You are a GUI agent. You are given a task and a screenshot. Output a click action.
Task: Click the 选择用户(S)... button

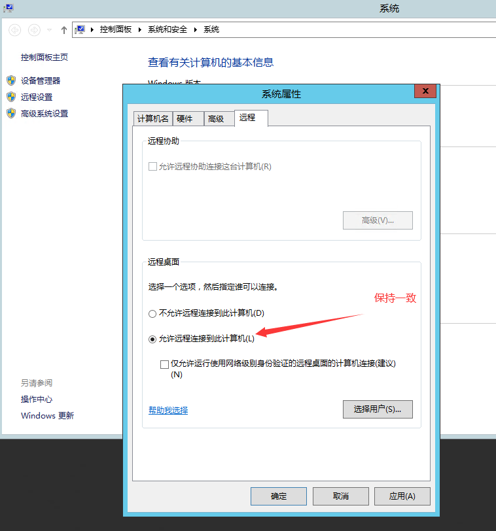378,409
